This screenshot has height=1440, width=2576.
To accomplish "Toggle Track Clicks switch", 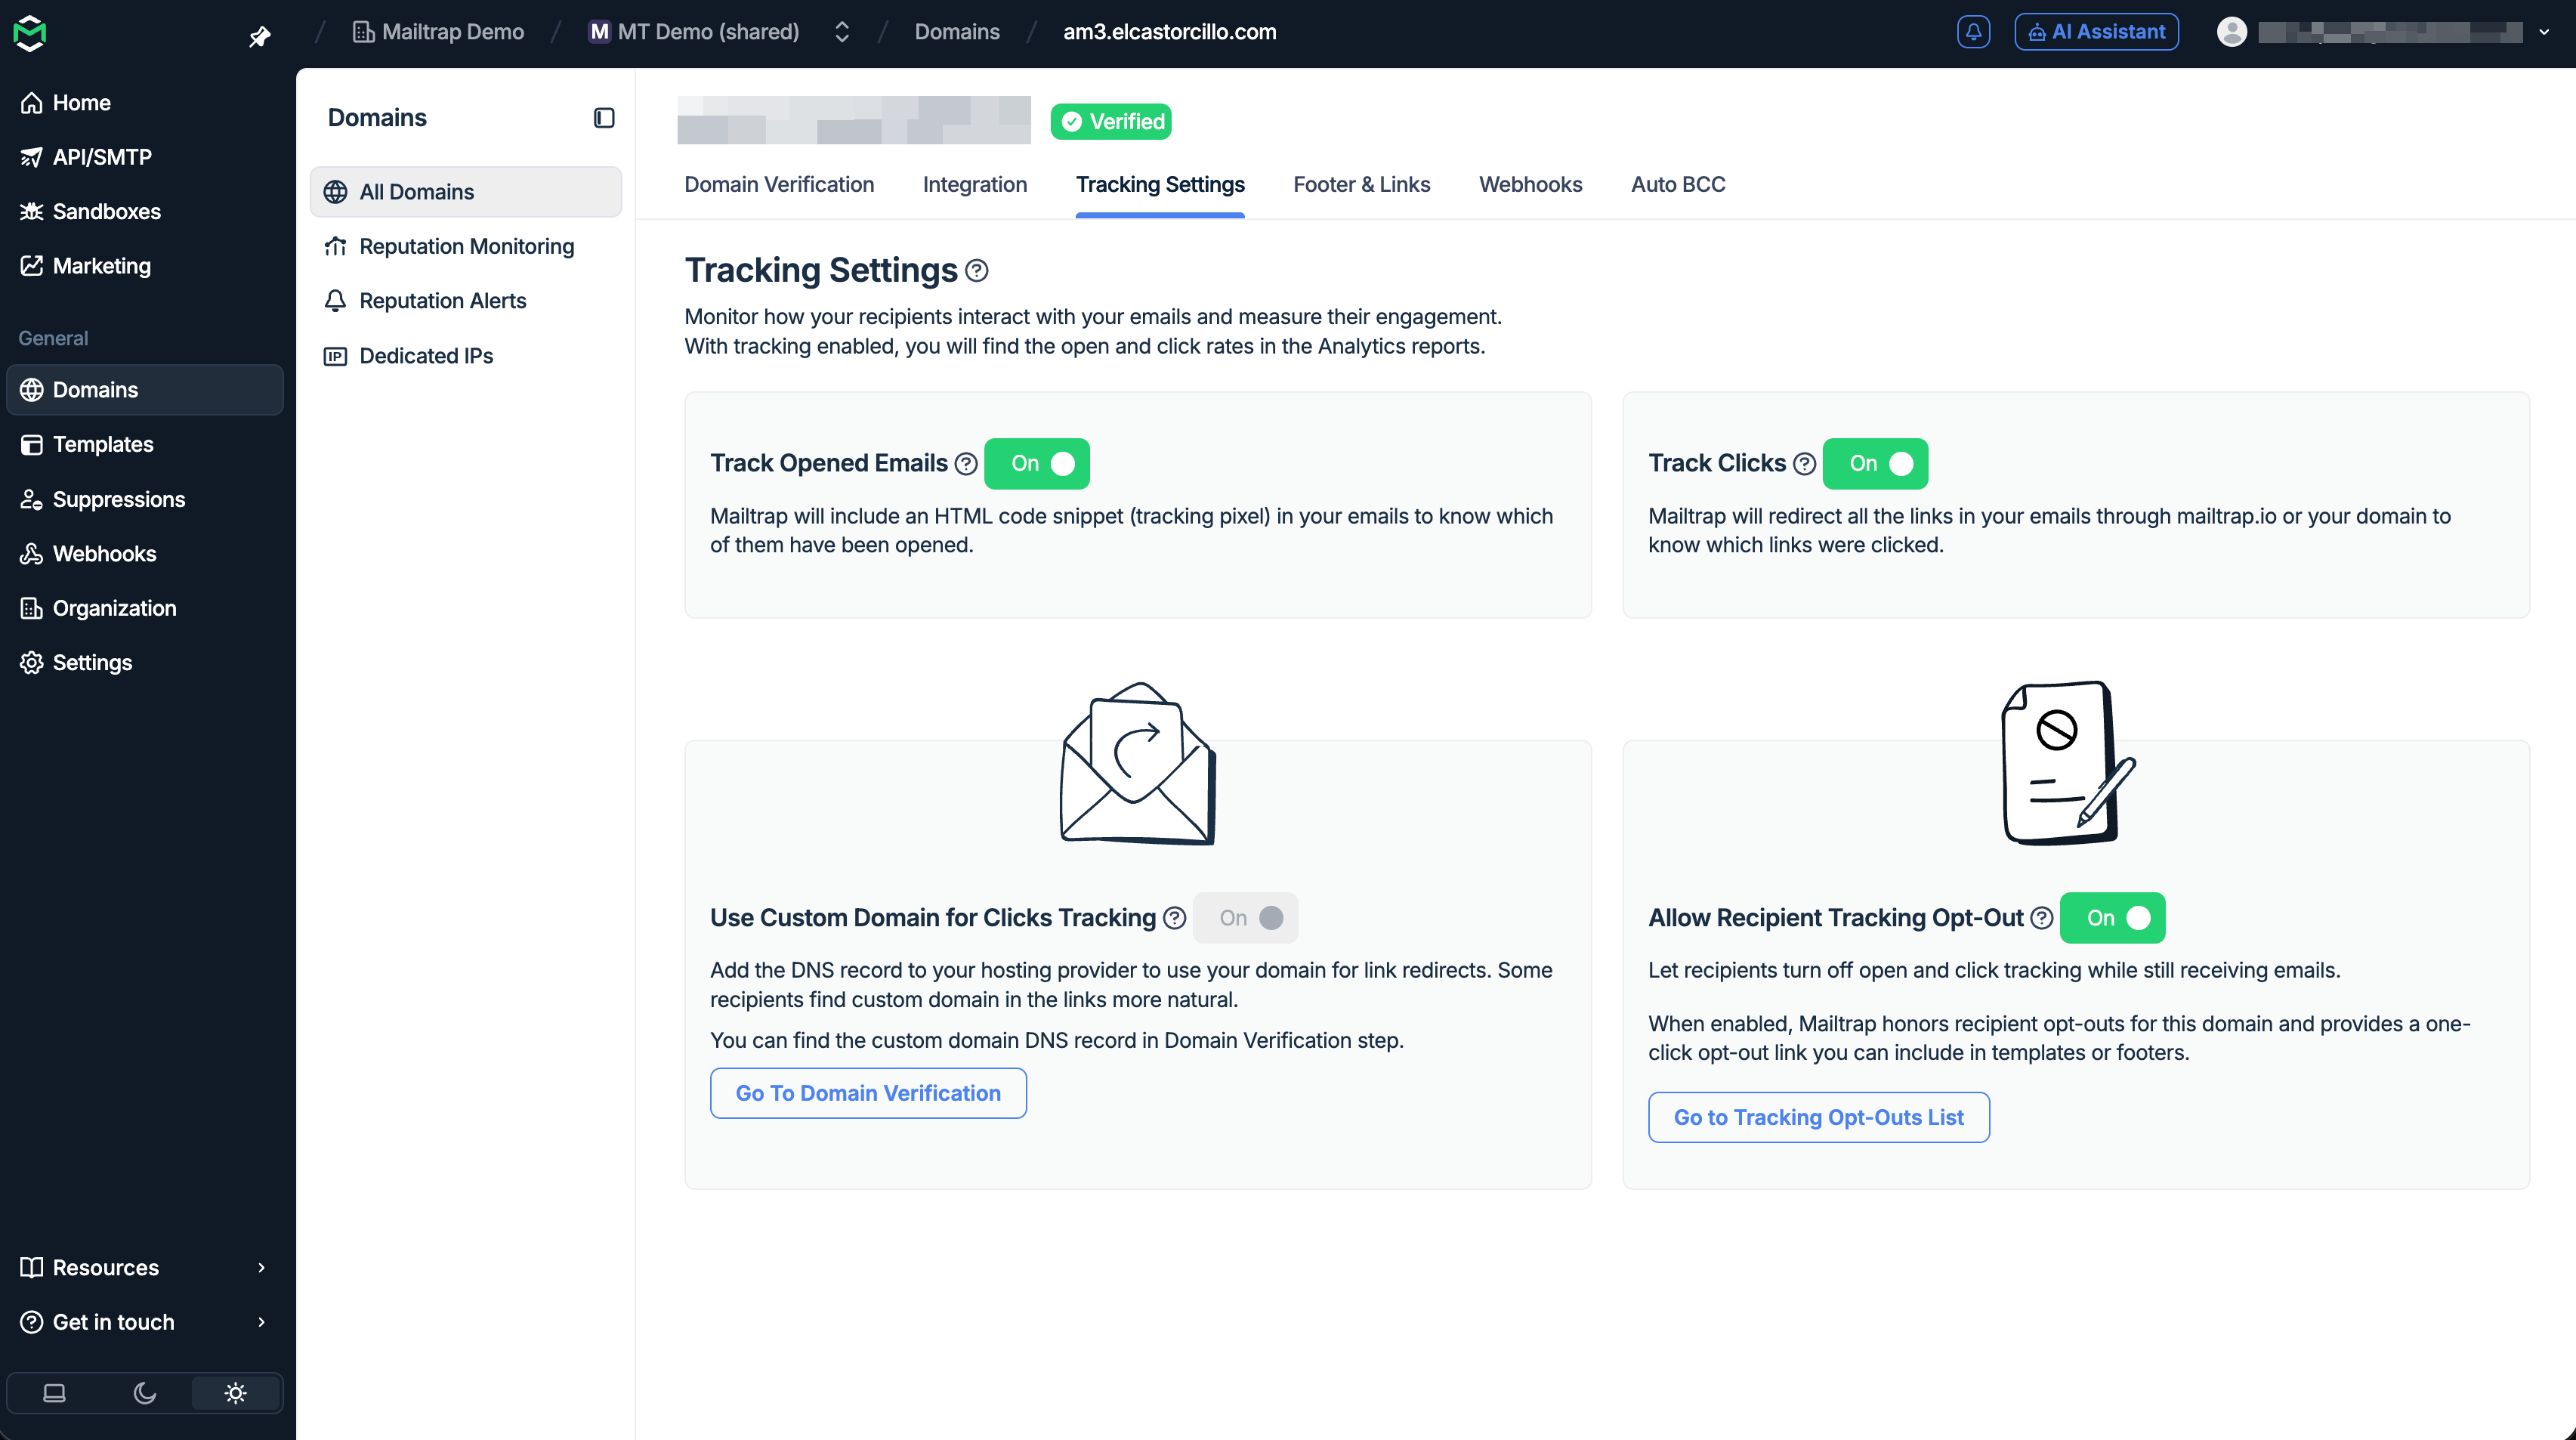I will point(1875,464).
